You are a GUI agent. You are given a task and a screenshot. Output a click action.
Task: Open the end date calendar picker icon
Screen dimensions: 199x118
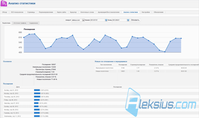128,20
